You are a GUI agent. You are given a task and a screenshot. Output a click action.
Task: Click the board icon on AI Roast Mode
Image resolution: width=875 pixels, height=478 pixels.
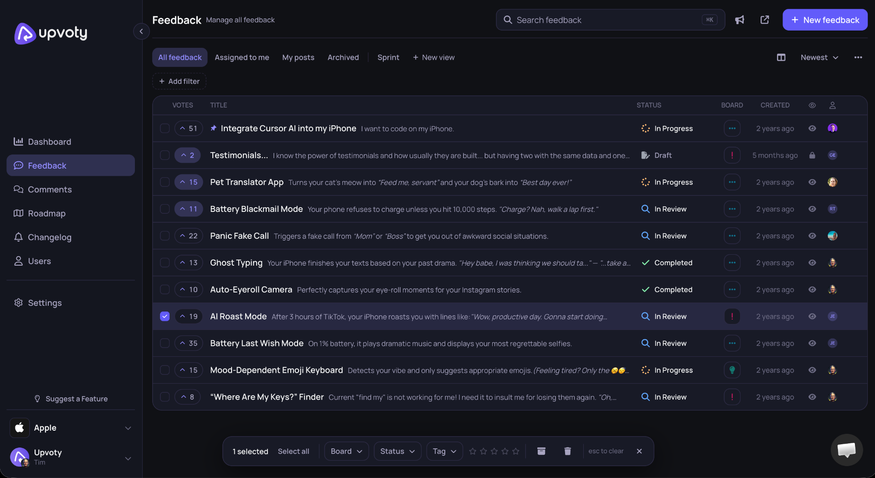coord(732,316)
